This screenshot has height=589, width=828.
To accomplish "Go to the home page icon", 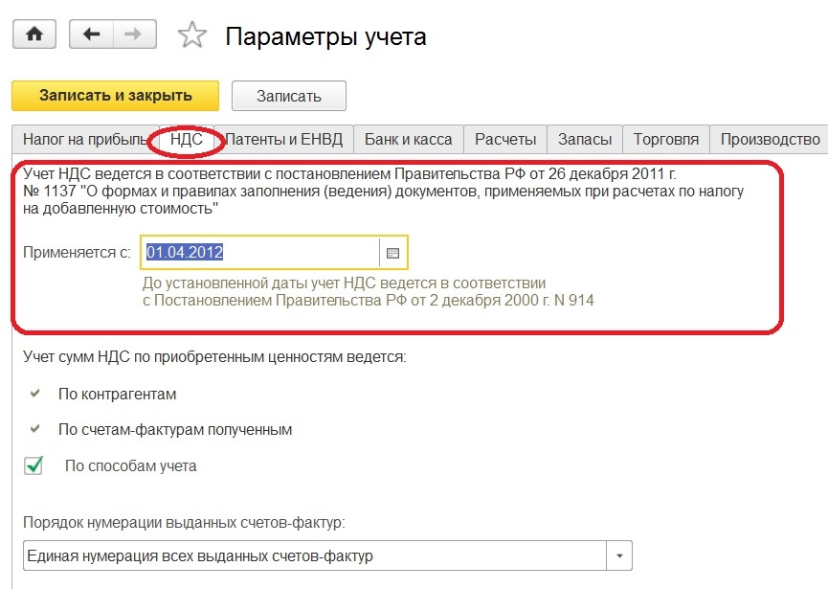I will (x=34, y=34).
